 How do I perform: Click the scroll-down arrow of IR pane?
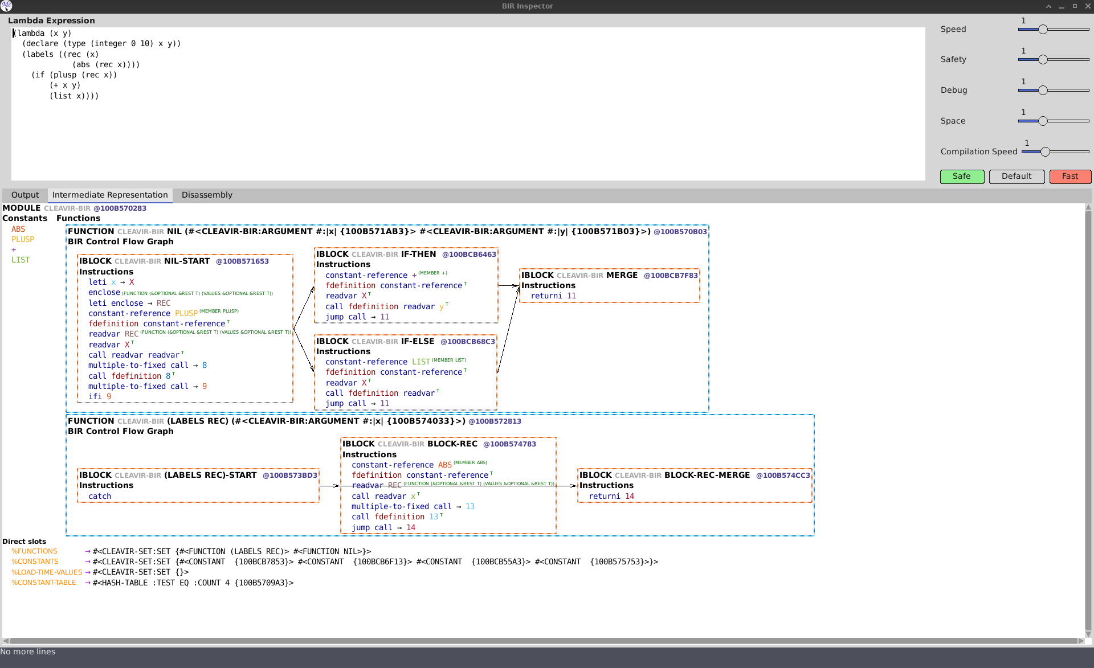tap(1088, 633)
